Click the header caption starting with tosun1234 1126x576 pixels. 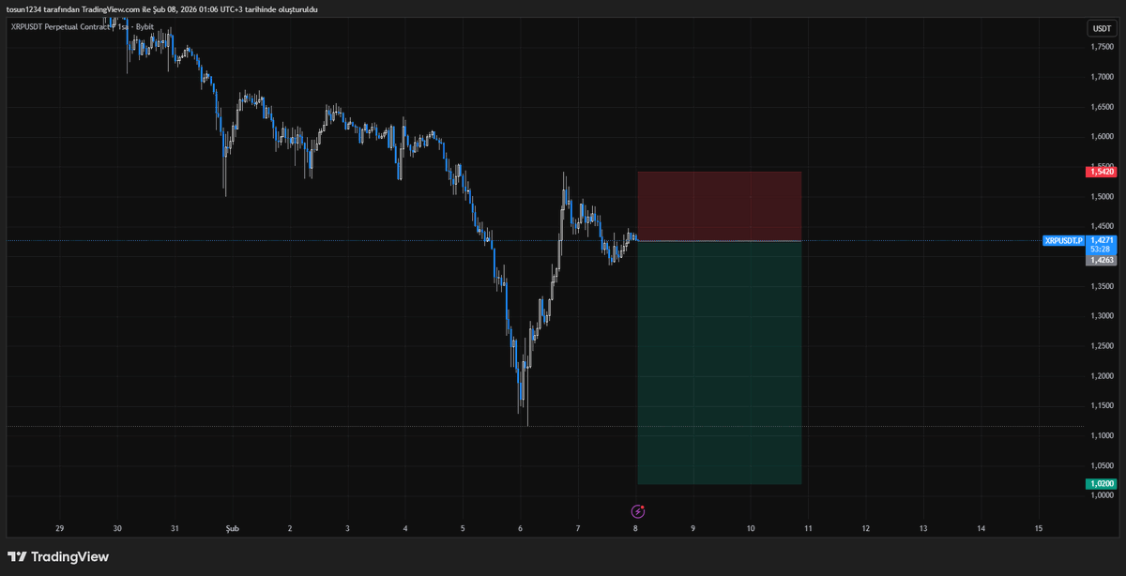[x=164, y=9]
